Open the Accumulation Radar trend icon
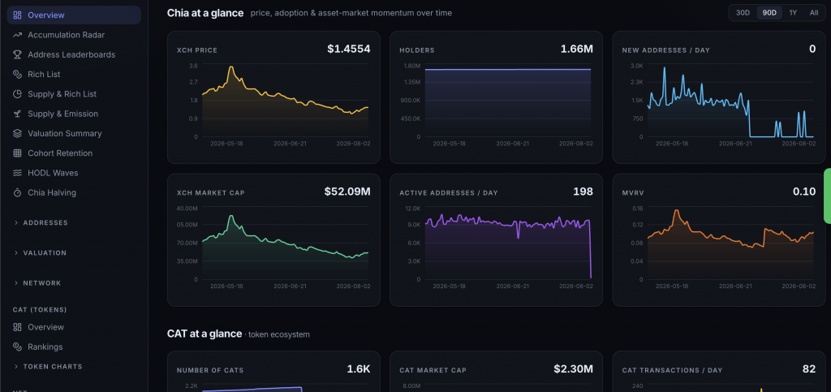The height and width of the screenshot is (392, 831). [18, 35]
